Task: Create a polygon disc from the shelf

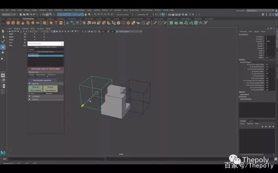Action: (38, 23)
